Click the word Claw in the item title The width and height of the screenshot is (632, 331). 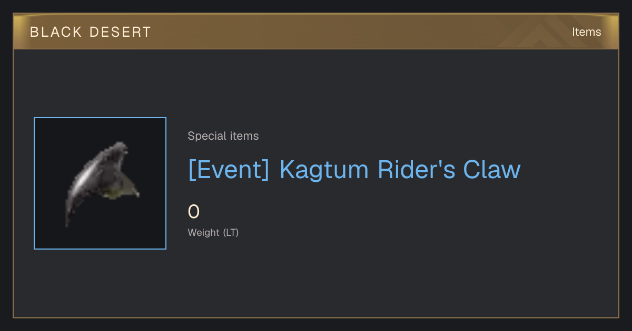[492, 170]
